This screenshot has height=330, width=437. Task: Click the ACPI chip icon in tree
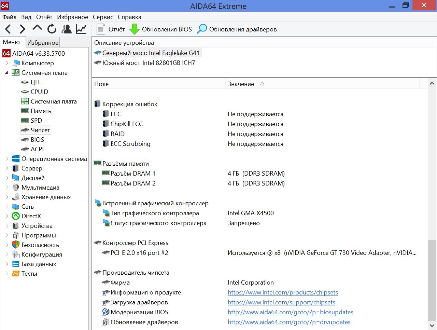pos(25,149)
